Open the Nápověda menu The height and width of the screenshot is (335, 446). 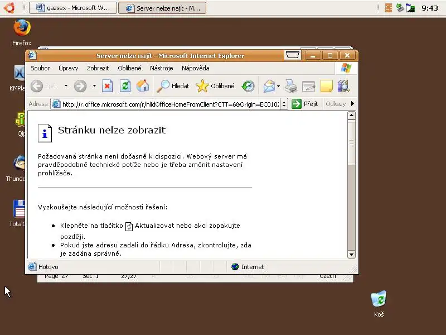196,68
